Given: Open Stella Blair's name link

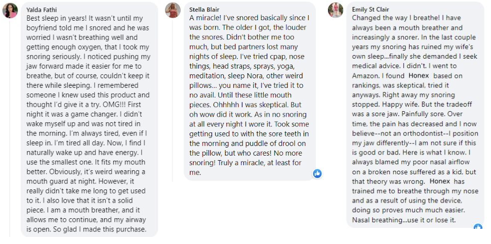Looking at the screenshot, I should 204,9.
